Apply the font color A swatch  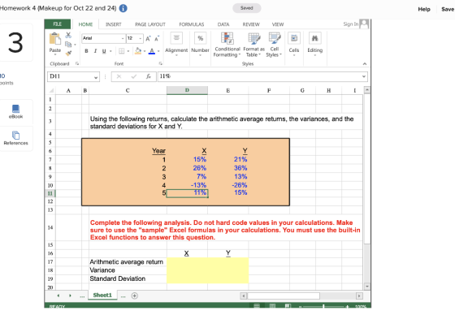[152, 51]
